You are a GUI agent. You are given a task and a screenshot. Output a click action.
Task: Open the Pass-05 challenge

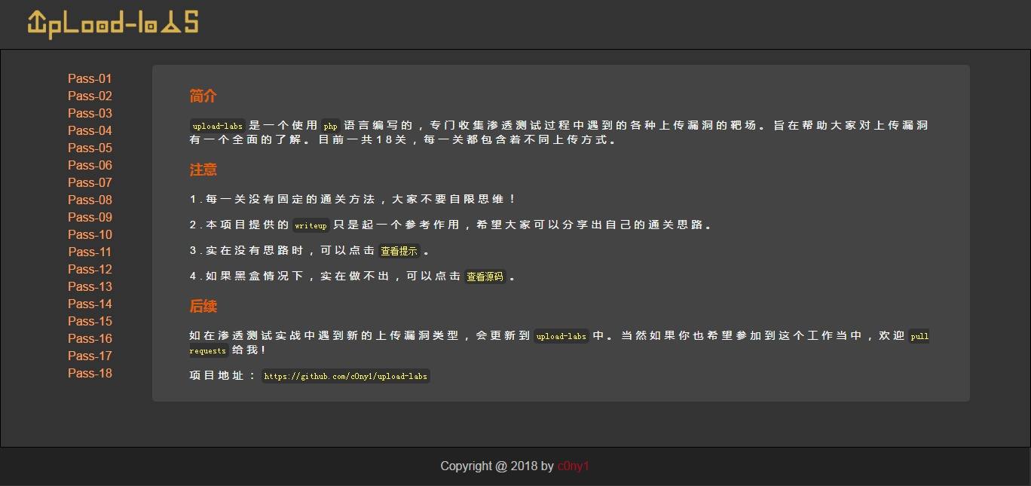coord(90,148)
